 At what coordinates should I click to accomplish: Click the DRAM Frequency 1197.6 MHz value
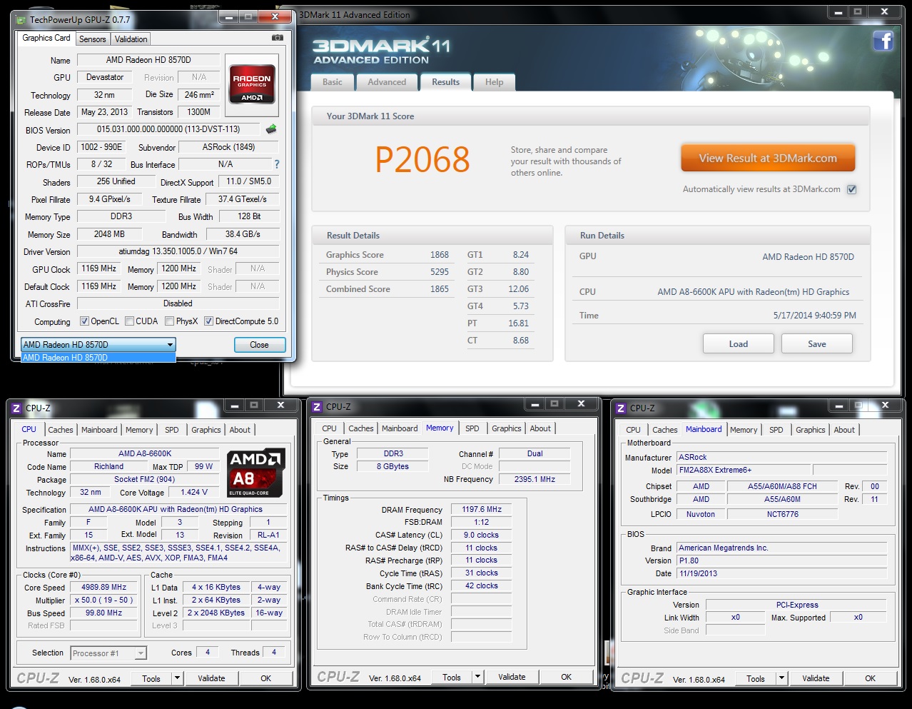point(482,510)
